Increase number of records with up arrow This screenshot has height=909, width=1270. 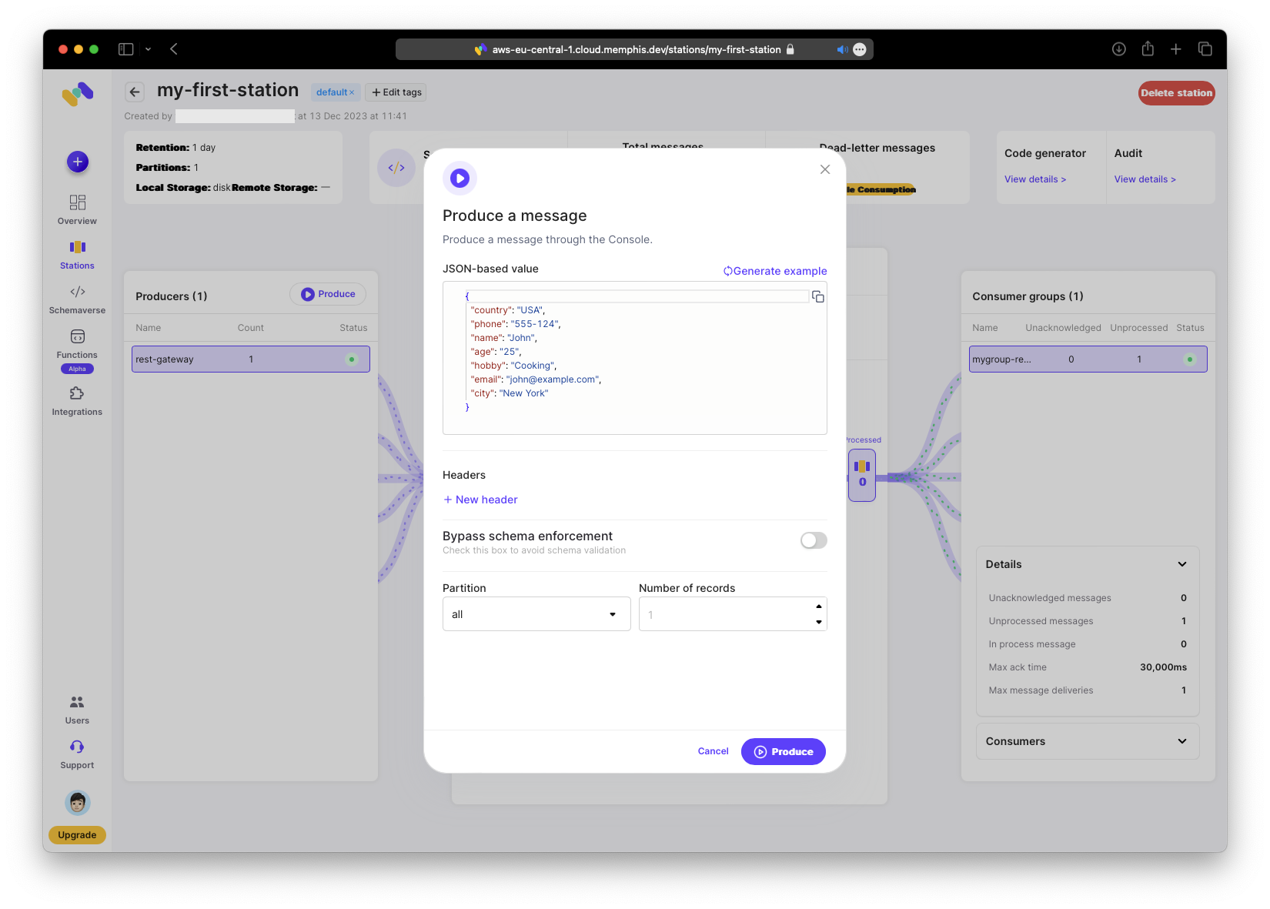click(819, 607)
